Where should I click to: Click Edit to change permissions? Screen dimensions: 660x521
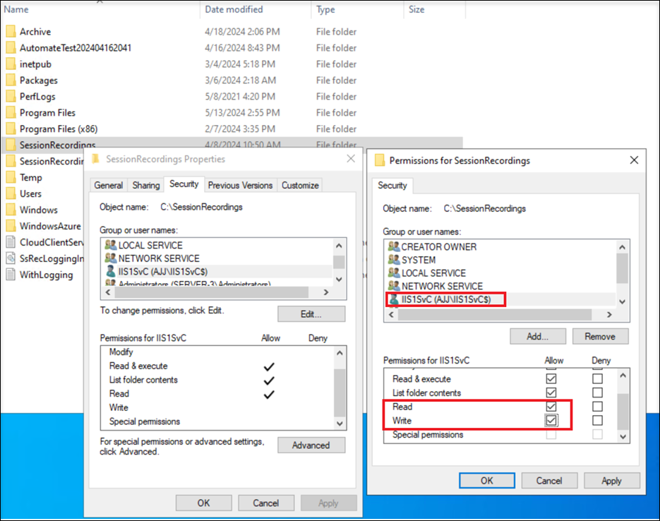[311, 313]
